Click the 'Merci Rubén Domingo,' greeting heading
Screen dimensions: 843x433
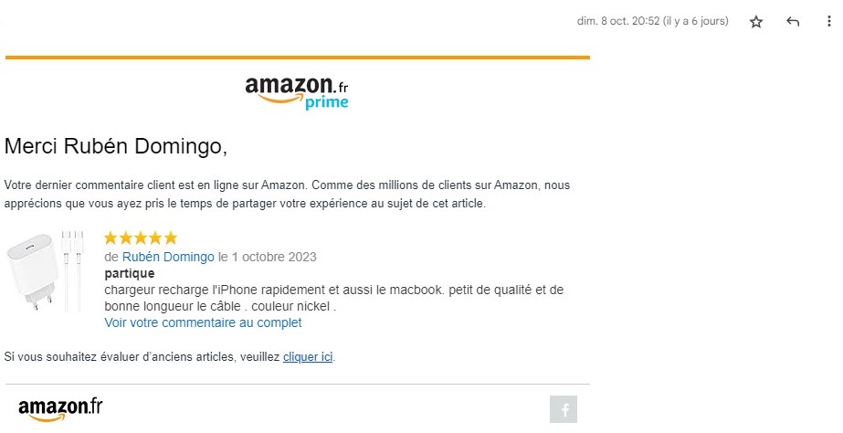[116, 146]
